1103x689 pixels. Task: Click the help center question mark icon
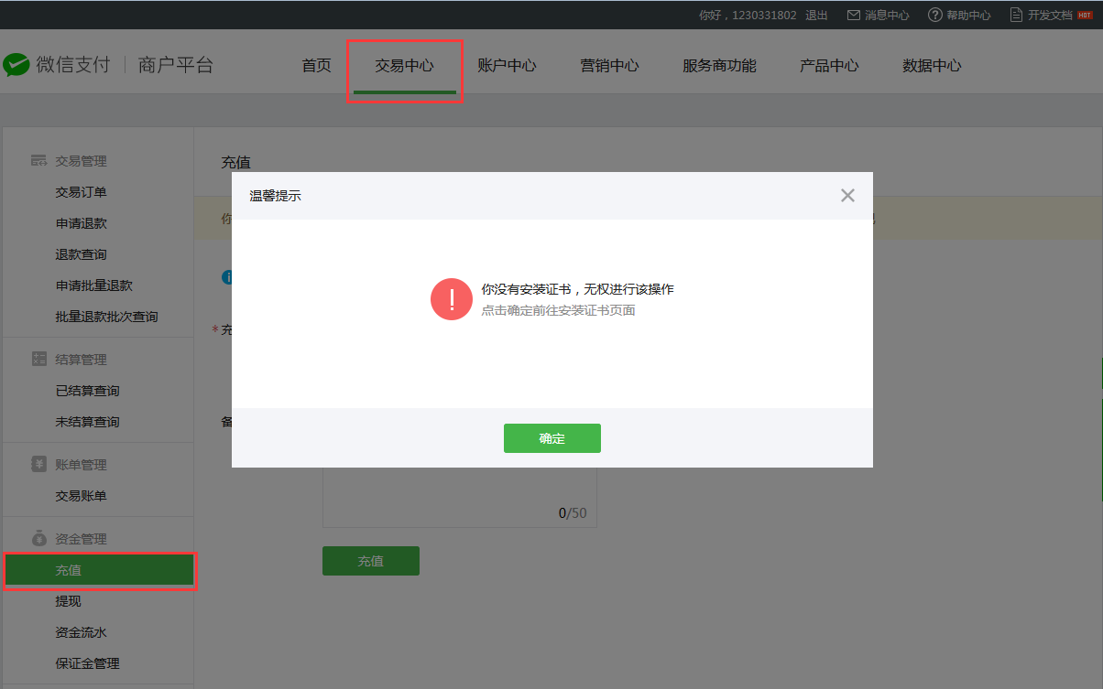coord(934,16)
